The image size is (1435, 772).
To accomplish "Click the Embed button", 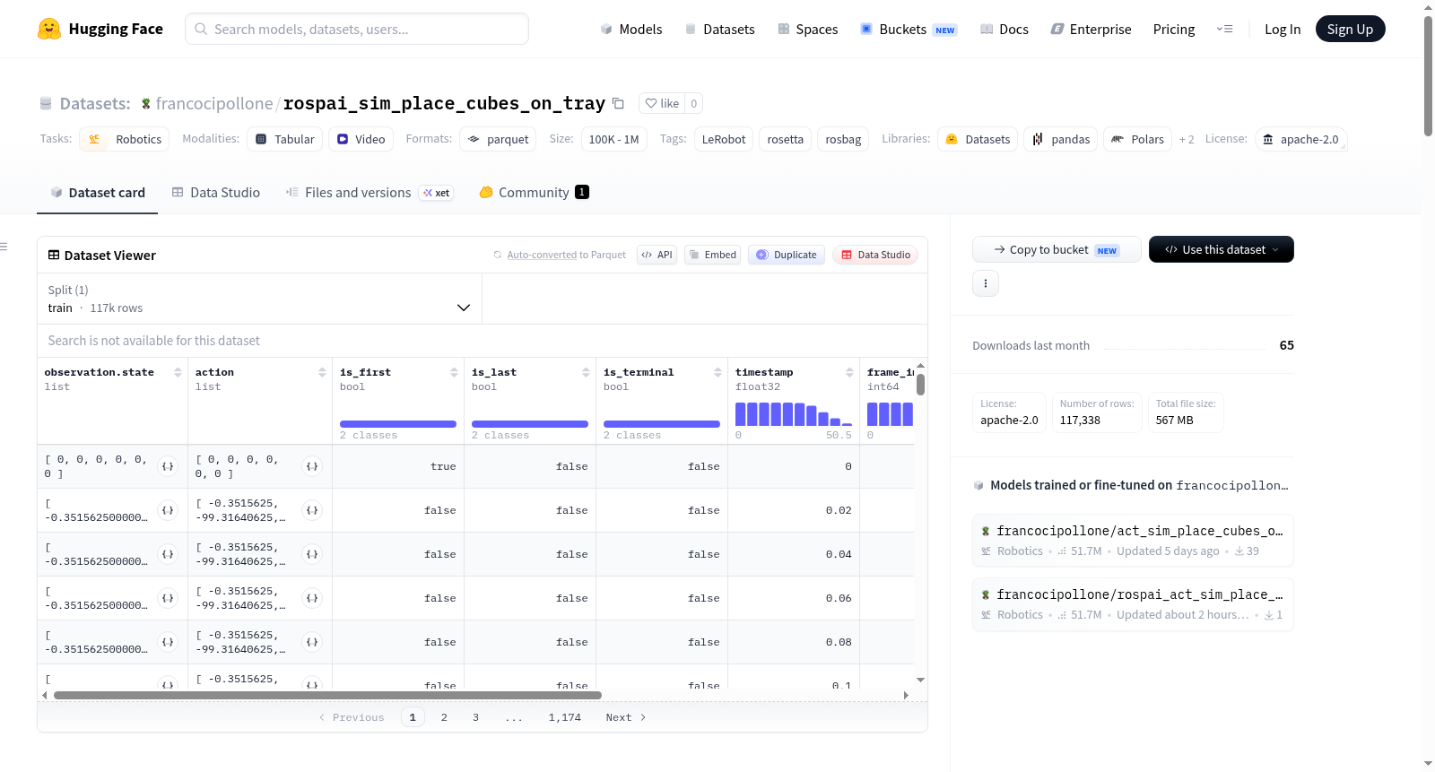I will [712, 255].
